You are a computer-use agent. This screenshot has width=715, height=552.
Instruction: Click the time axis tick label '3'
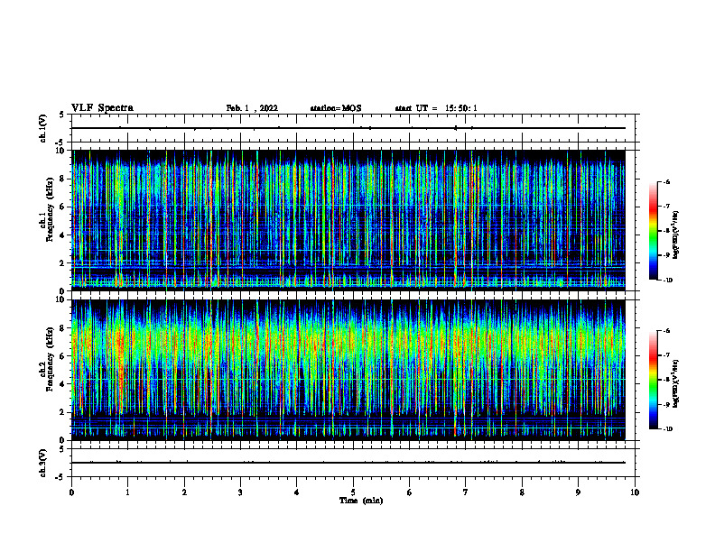[x=240, y=492]
